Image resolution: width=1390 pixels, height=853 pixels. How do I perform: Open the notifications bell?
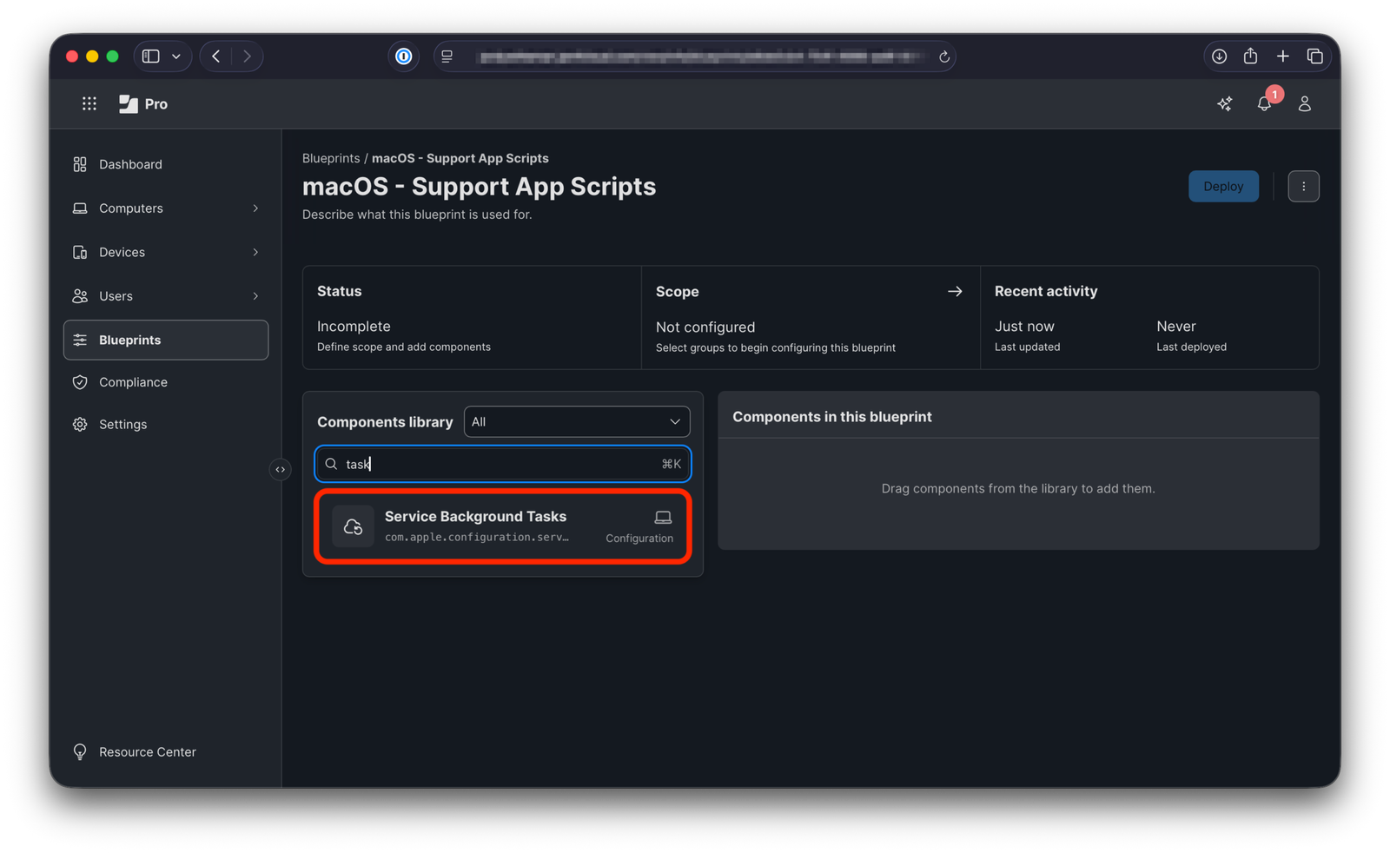click(x=1264, y=104)
